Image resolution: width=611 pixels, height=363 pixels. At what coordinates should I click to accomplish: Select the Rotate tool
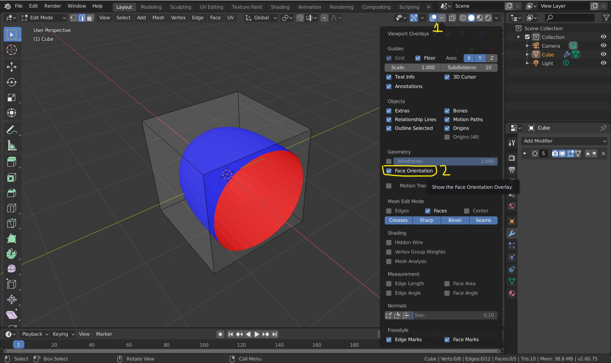[x=12, y=82]
